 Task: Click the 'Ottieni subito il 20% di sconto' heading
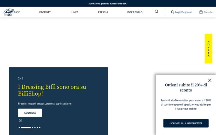[x=186, y=88]
